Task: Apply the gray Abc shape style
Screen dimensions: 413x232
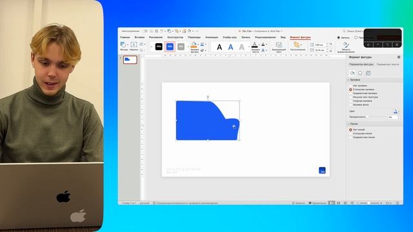Action: point(181,47)
